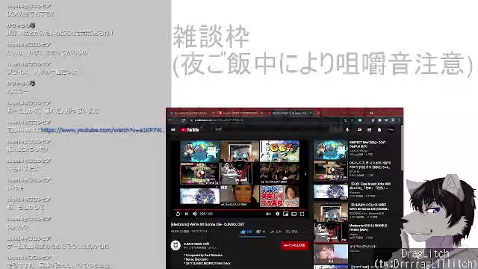Open endscreen top-left video with blue characters

point(200,151)
